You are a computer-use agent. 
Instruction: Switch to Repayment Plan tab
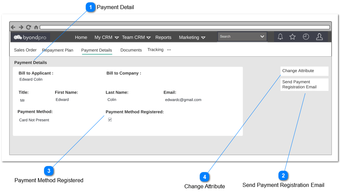tap(58, 50)
